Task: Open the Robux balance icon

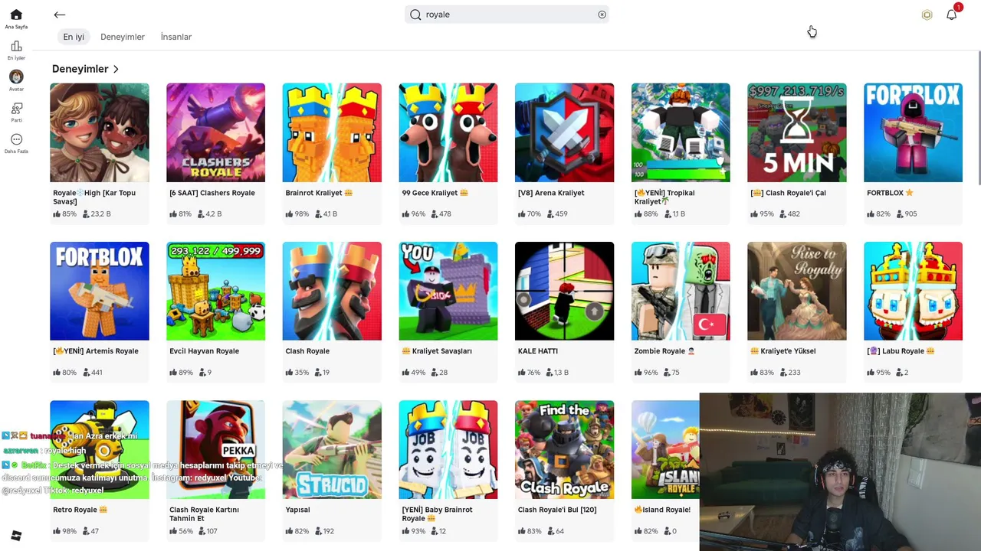Action: tap(927, 15)
